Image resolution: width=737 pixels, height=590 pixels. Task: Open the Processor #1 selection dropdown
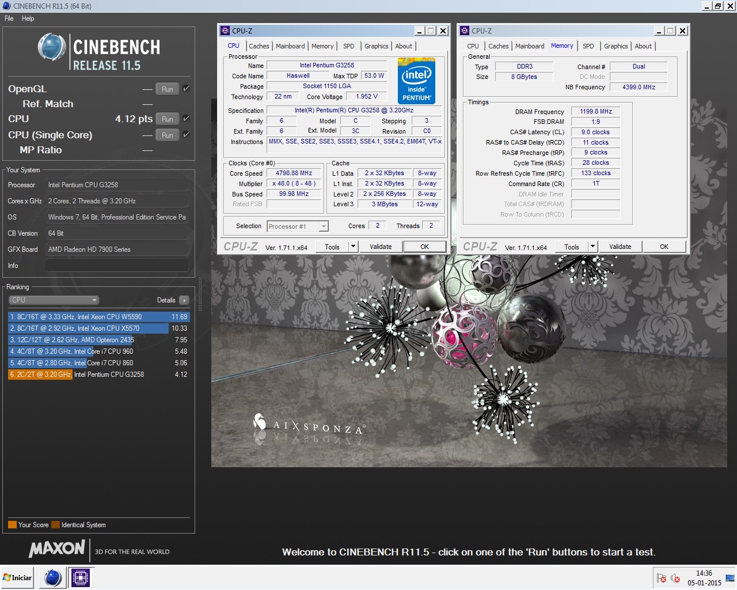[298, 226]
